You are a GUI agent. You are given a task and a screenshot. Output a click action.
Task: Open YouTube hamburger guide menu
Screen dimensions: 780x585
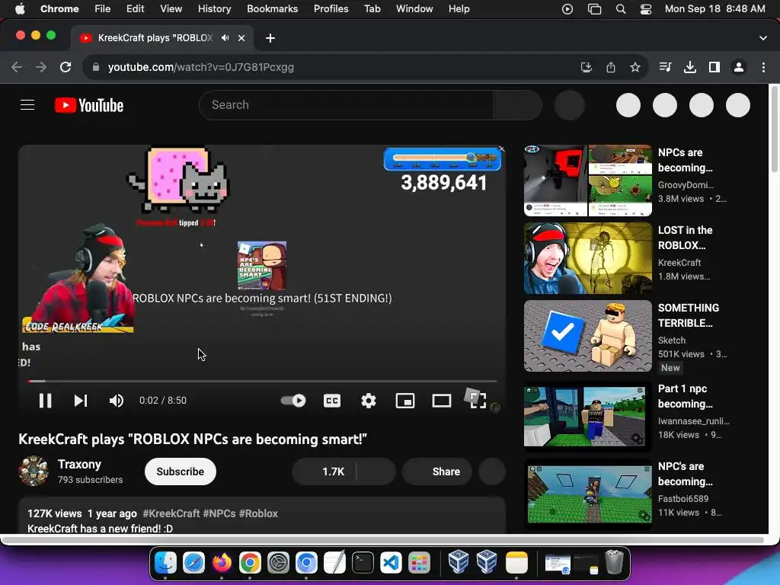27,105
